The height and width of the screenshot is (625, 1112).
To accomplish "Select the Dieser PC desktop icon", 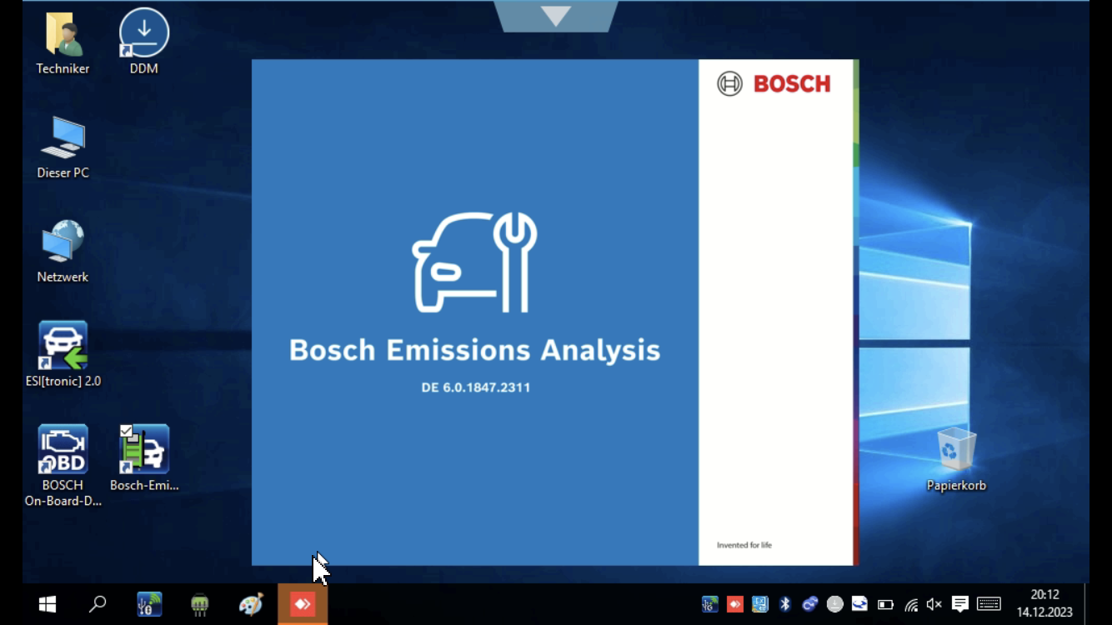I will point(63,147).
